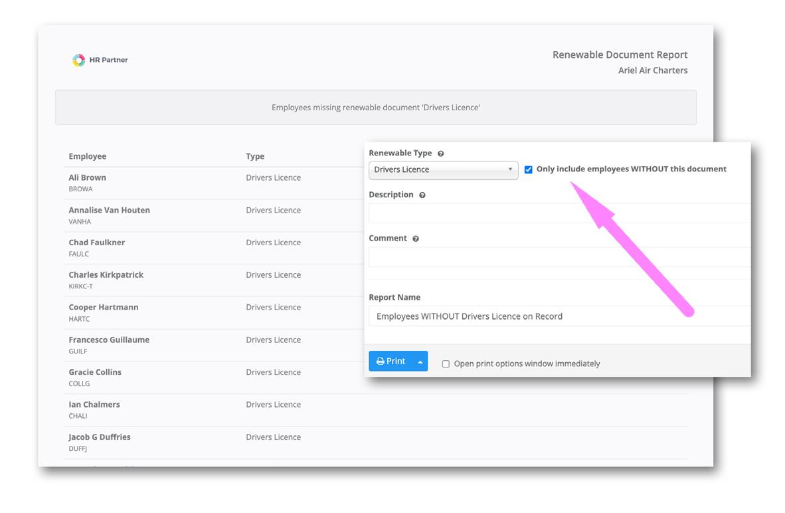Select employee Ali Brown row
The height and width of the screenshot is (513, 785).
click(x=87, y=177)
